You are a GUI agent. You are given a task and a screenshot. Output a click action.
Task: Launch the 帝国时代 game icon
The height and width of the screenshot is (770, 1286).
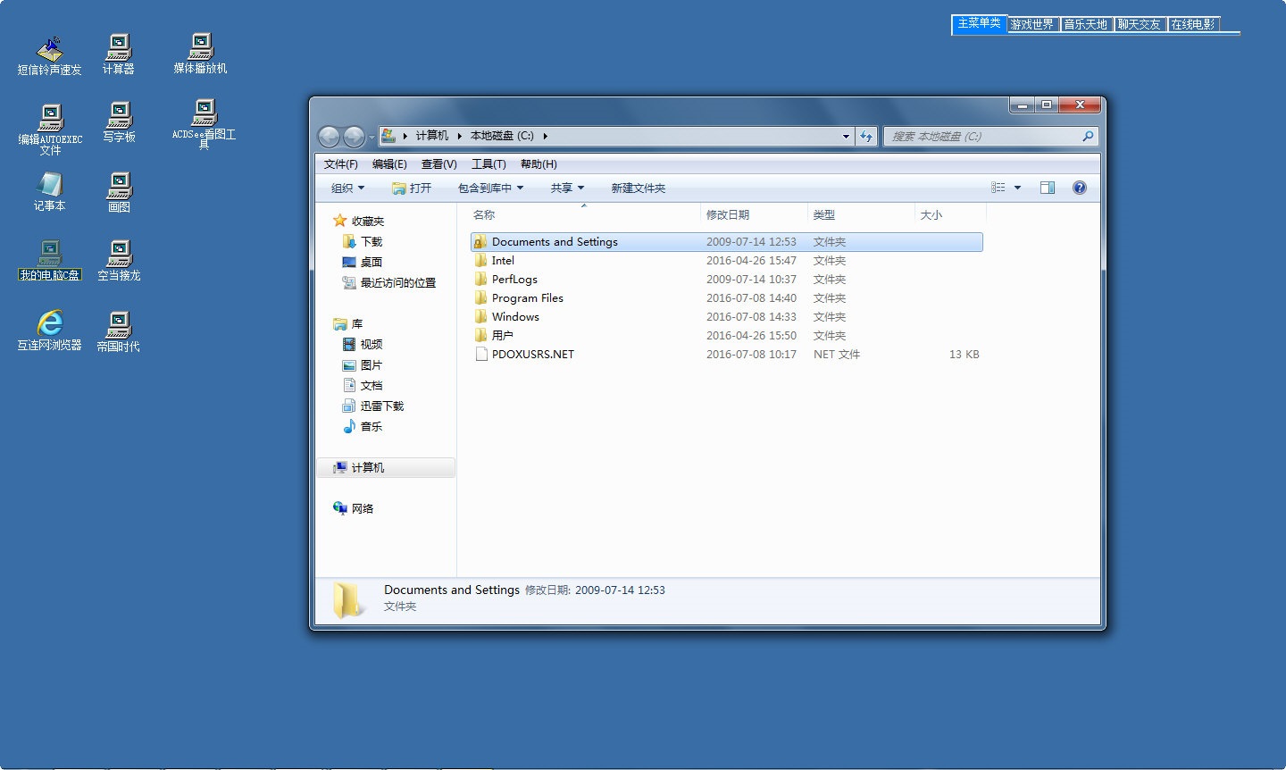(x=119, y=327)
